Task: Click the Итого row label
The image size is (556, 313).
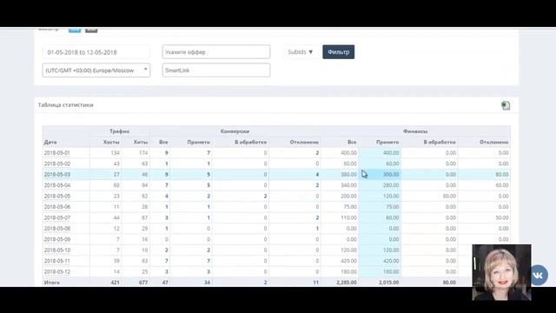Action: (x=52, y=283)
